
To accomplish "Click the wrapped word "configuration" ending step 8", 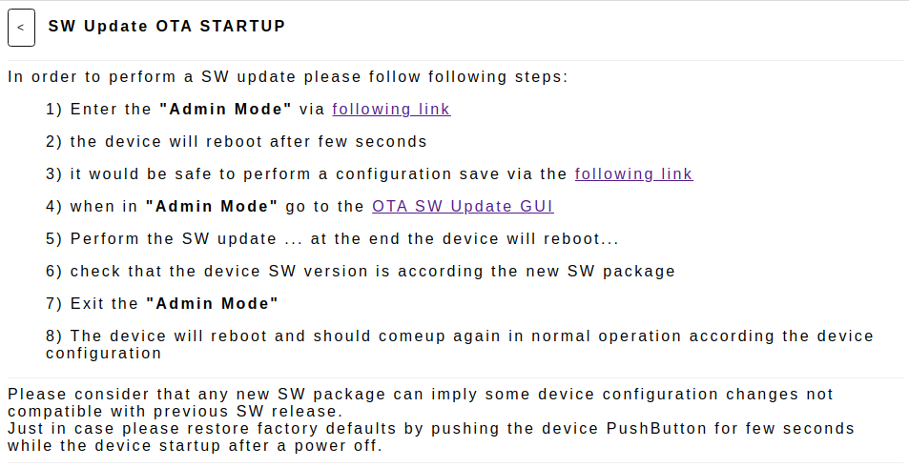I will (104, 354).
